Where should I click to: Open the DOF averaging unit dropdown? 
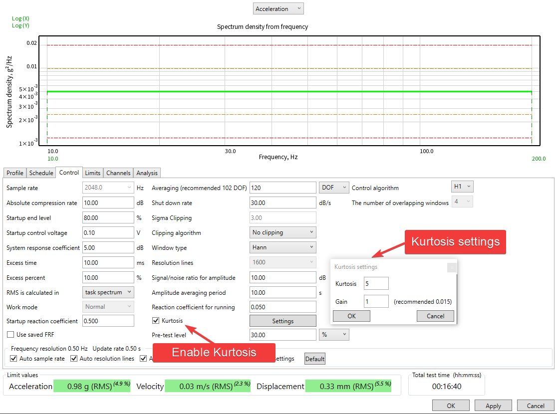pyautogui.click(x=334, y=188)
